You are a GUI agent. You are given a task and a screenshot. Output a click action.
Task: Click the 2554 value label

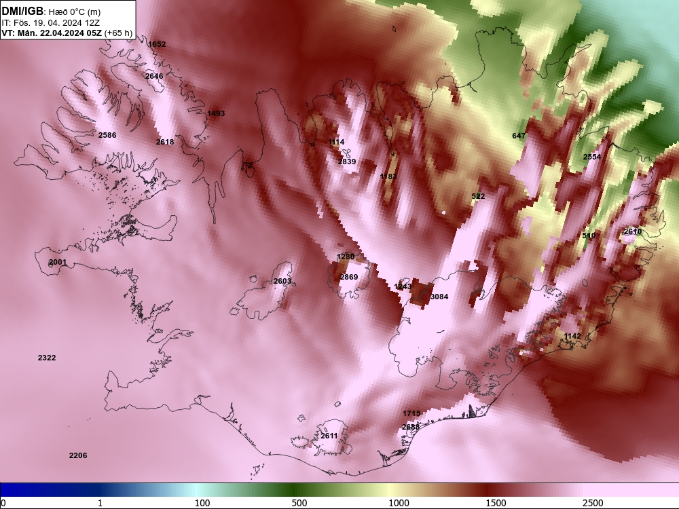click(592, 157)
